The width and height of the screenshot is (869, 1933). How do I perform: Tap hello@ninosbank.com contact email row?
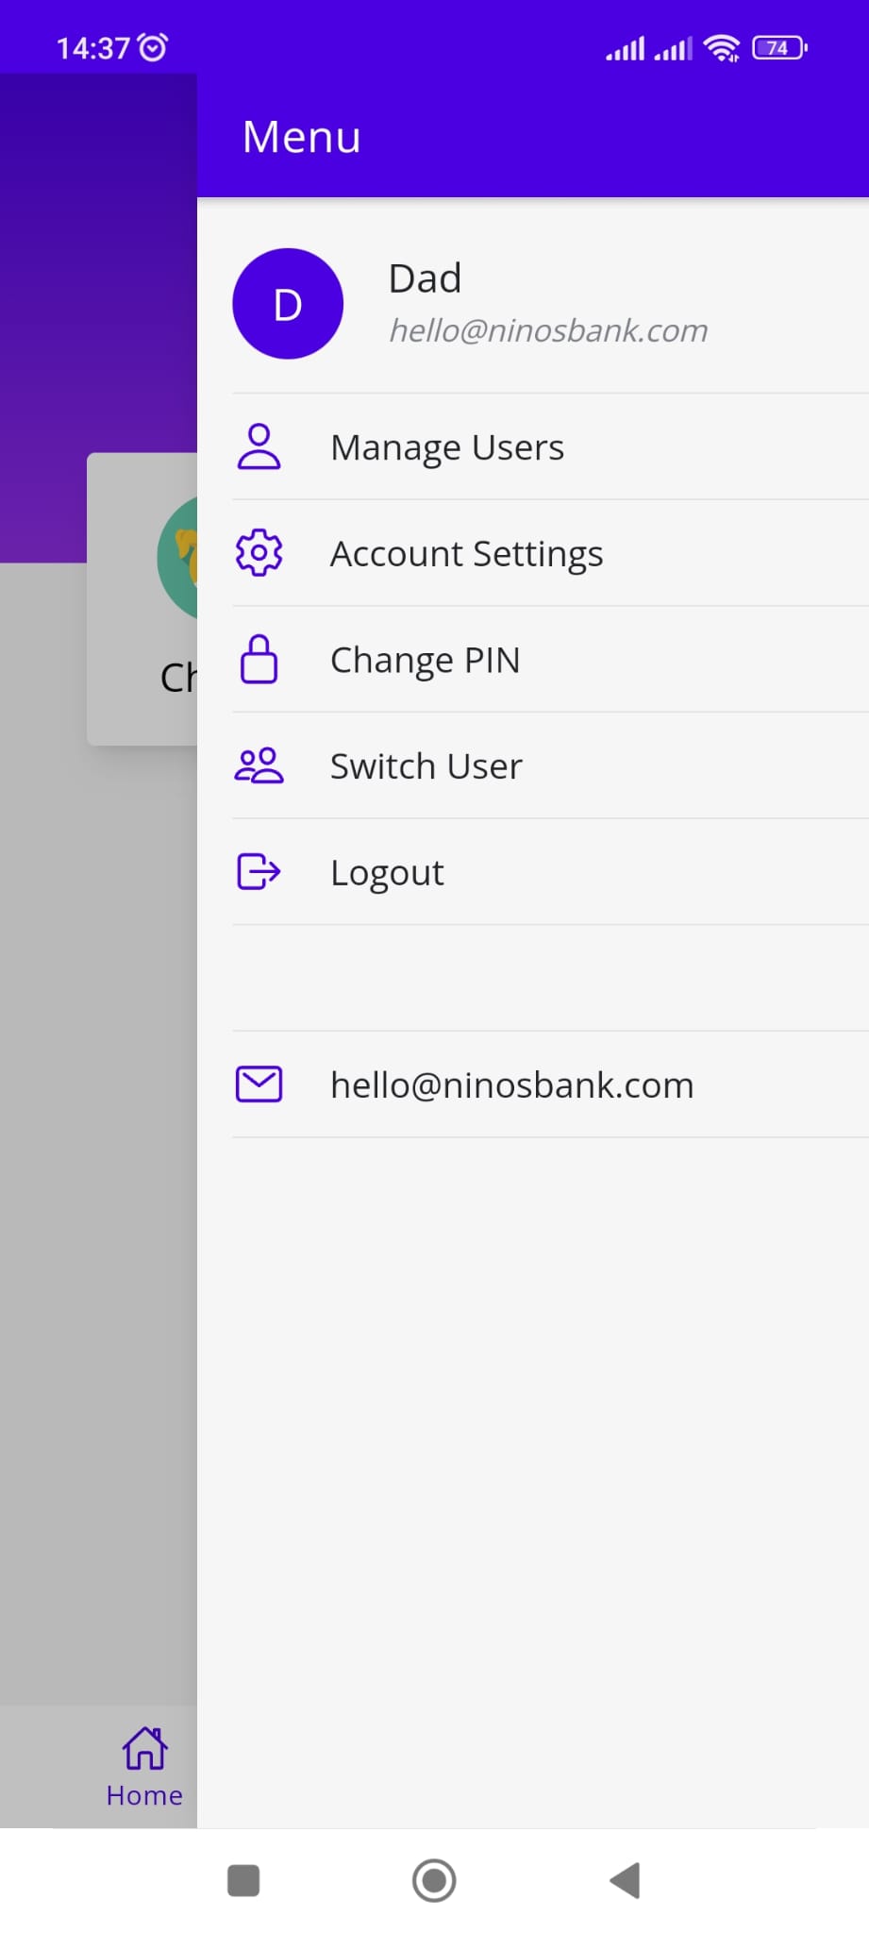tap(550, 1084)
